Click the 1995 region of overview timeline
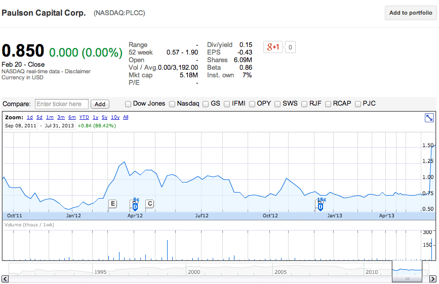Viewport: 439px width, 284px height. click(x=100, y=272)
